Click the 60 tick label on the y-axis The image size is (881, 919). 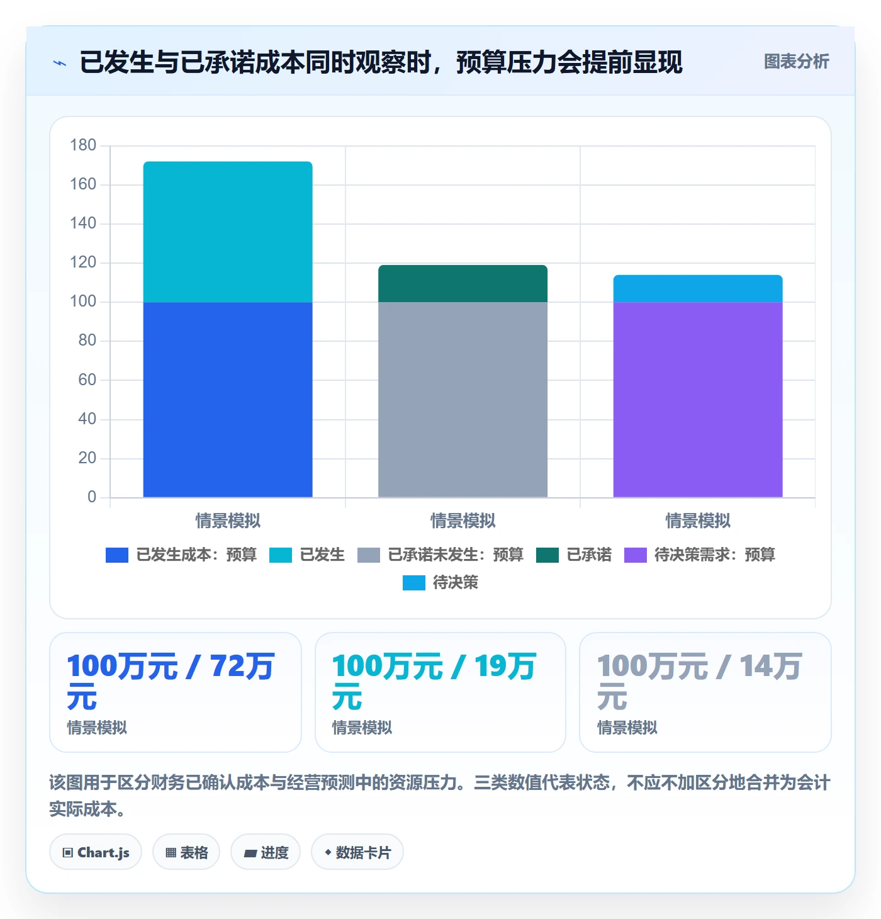click(x=87, y=380)
